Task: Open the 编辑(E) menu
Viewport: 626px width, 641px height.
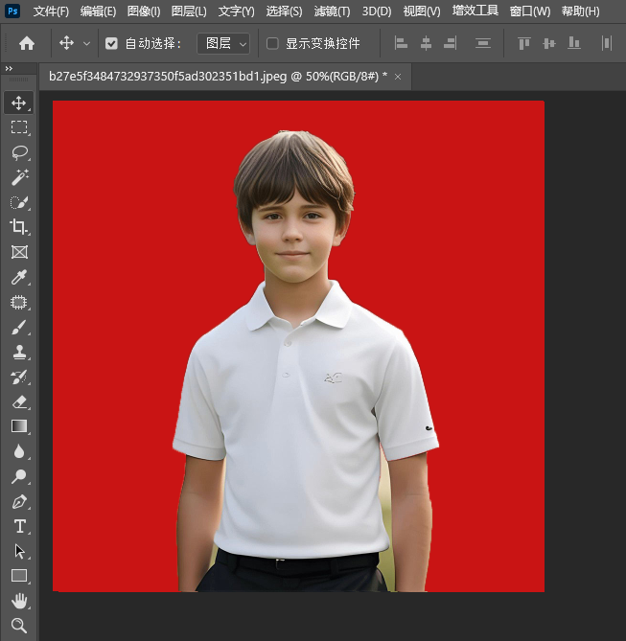Action: [98, 11]
